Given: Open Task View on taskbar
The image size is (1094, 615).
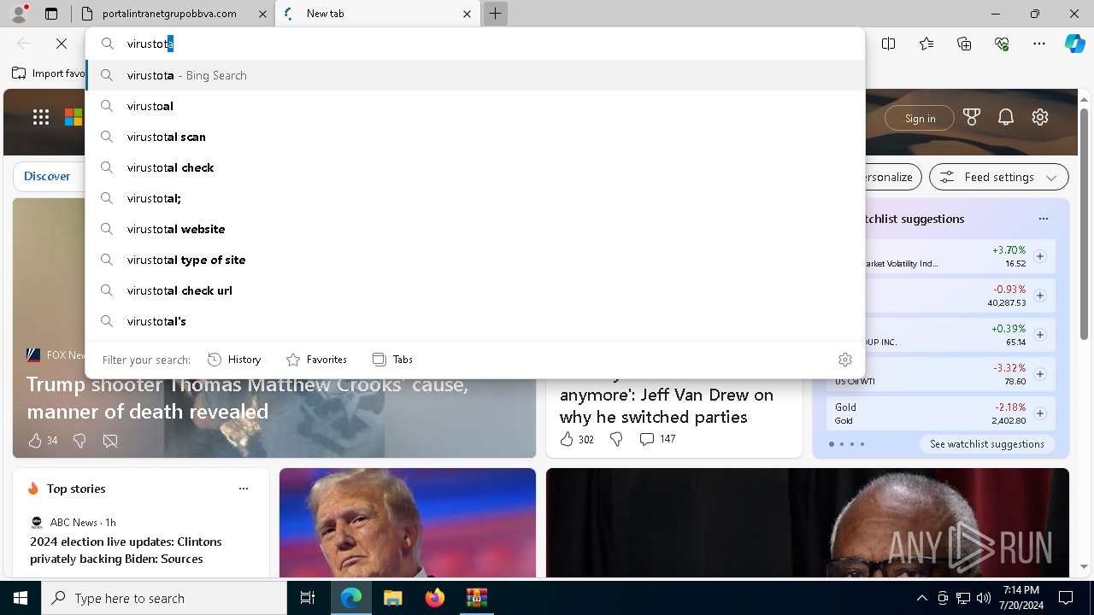Looking at the screenshot, I should coord(308,598).
